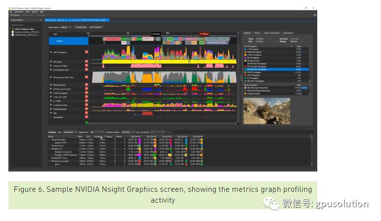
Task: Open the Markers View Hierarchical dropdown
Action: [x=70, y=133]
